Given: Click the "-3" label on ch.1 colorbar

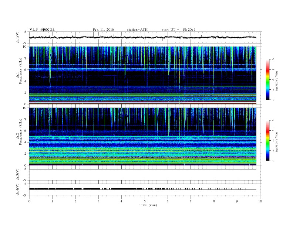Looking at the screenshot, I should point(273,59).
